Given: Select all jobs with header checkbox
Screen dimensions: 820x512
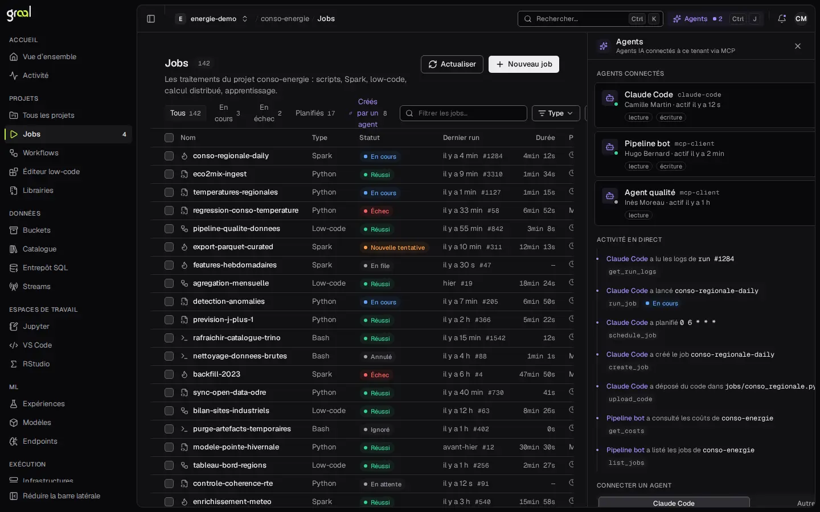Looking at the screenshot, I should [x=169, y=138].
